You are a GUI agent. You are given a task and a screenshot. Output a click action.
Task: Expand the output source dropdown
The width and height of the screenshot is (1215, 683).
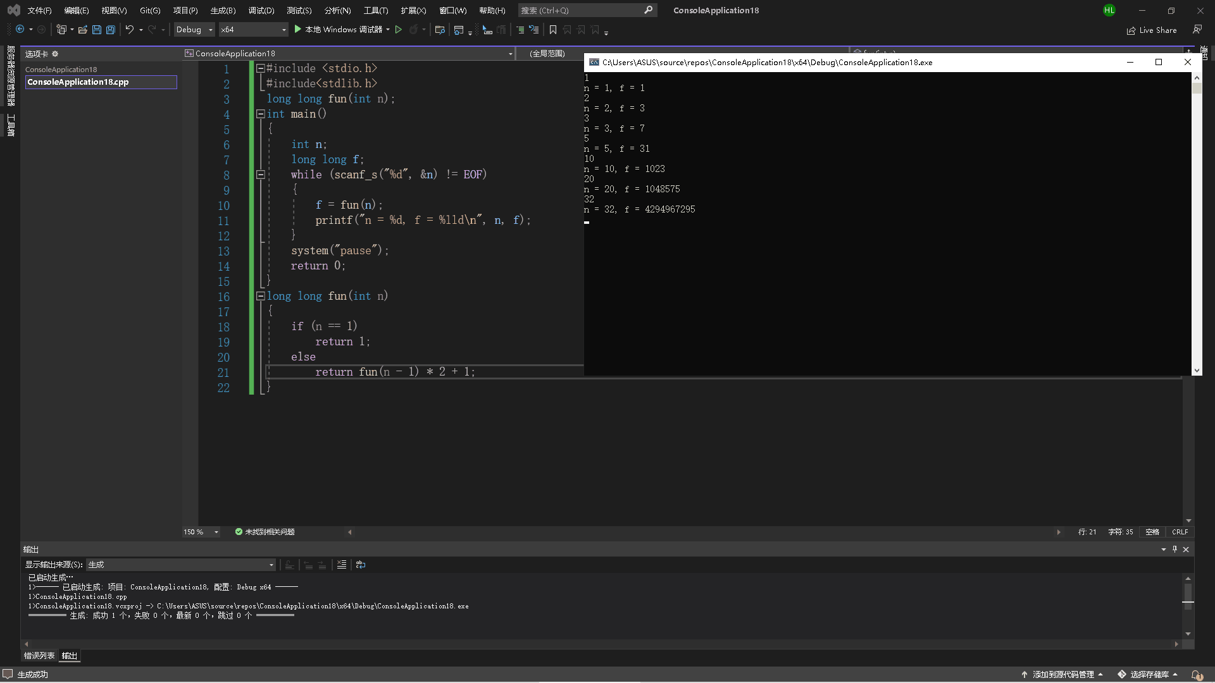tap(271, 565)
